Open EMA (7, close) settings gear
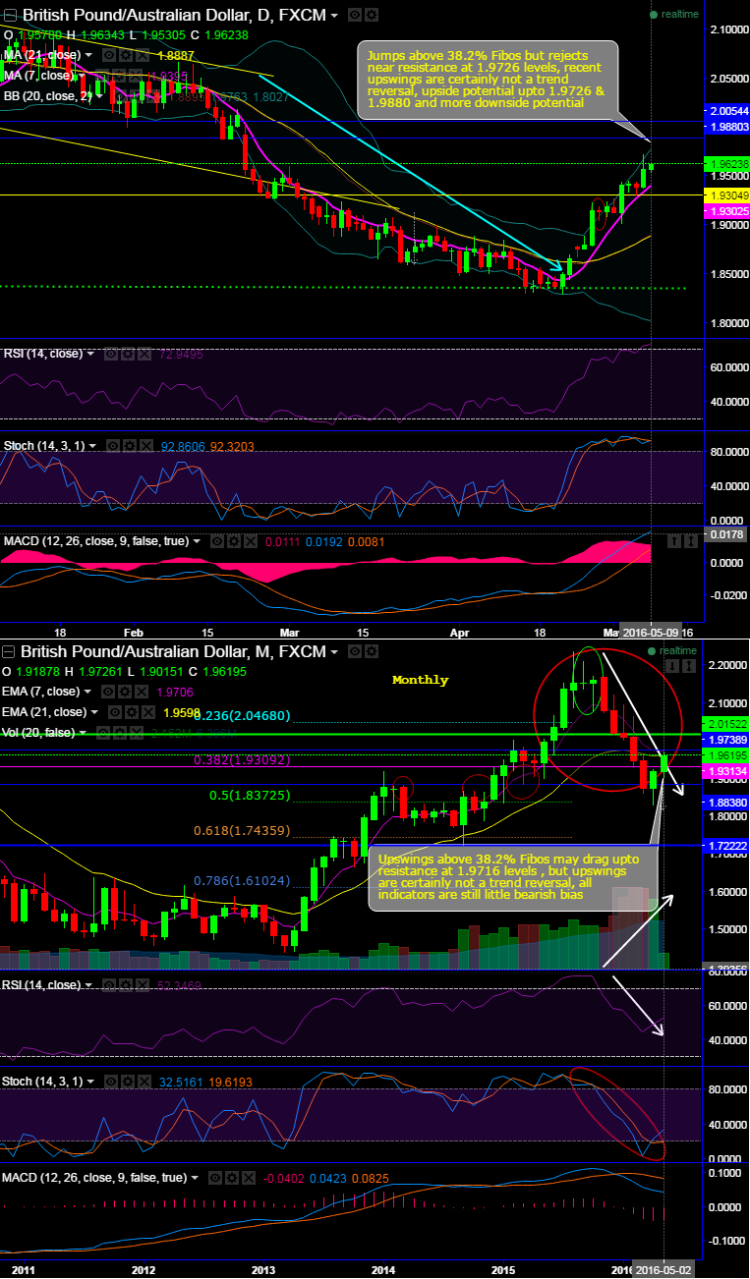 point(125,692)
